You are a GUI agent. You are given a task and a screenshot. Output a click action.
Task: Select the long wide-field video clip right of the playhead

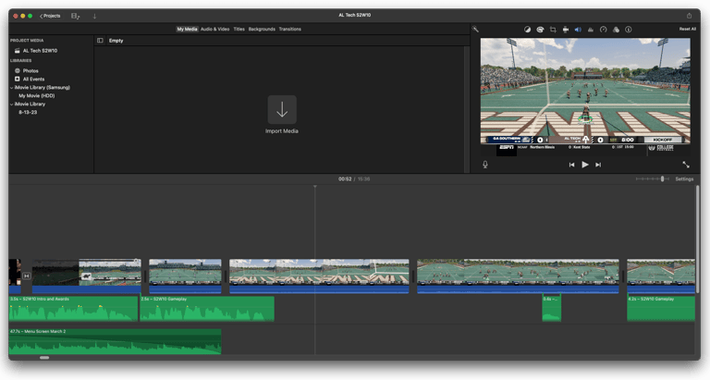(518, 276)
